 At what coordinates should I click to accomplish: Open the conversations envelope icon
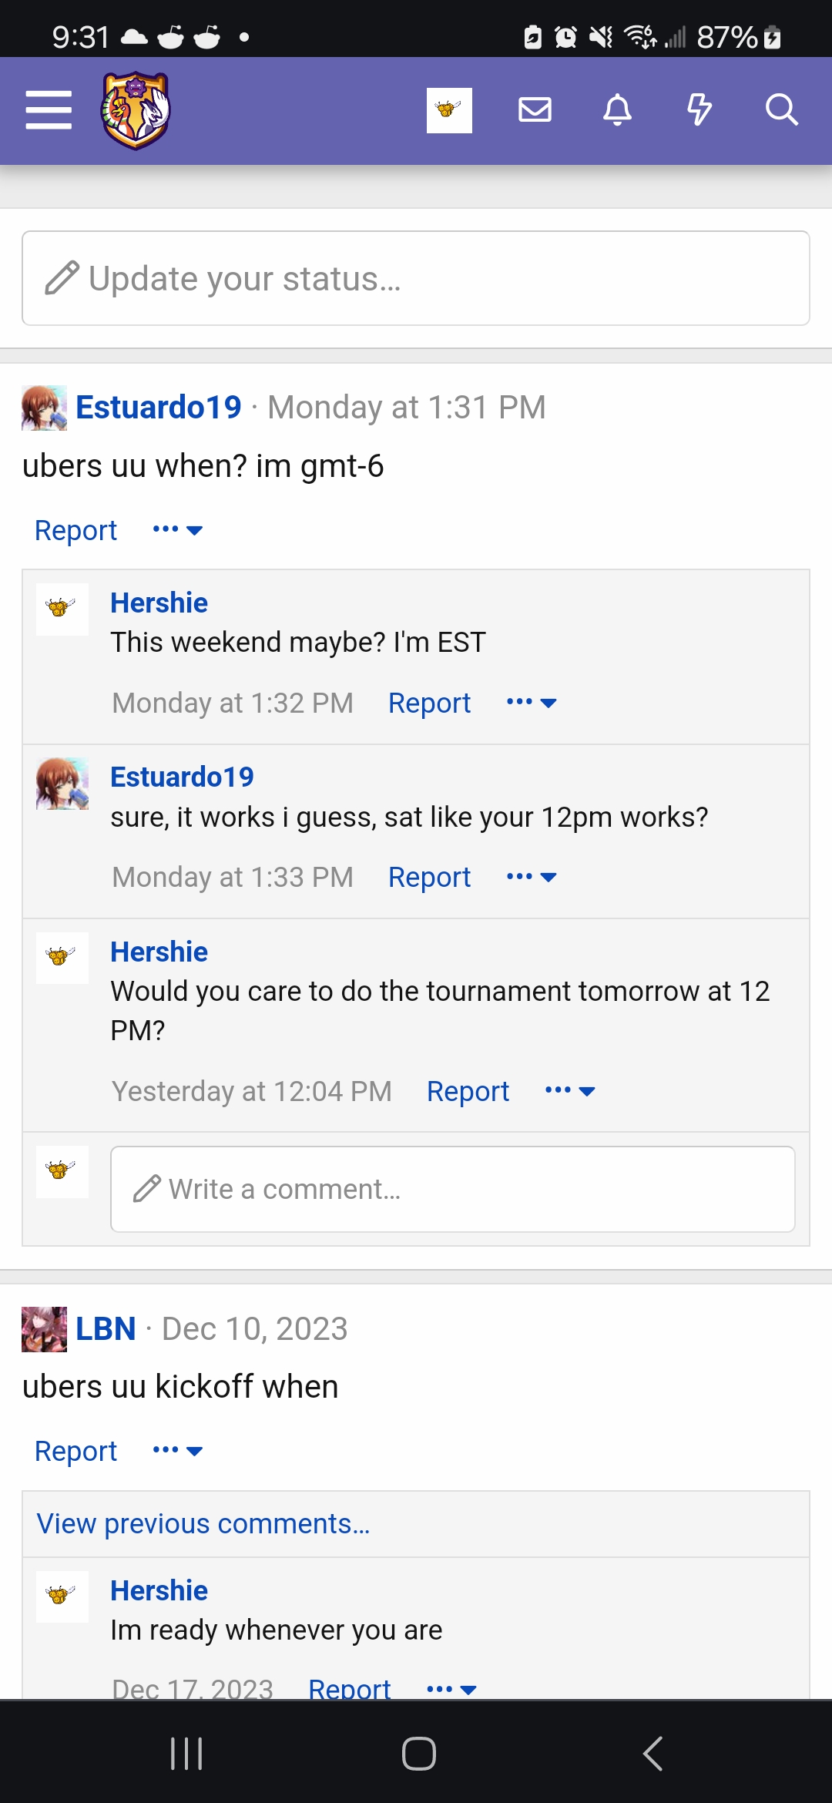coord(535,109)
